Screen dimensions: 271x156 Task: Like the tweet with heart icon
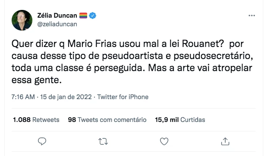pyautogui.click(x=164, y=141)
